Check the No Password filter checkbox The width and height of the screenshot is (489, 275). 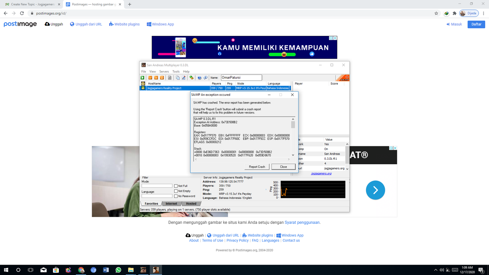(x=176, y=196)
